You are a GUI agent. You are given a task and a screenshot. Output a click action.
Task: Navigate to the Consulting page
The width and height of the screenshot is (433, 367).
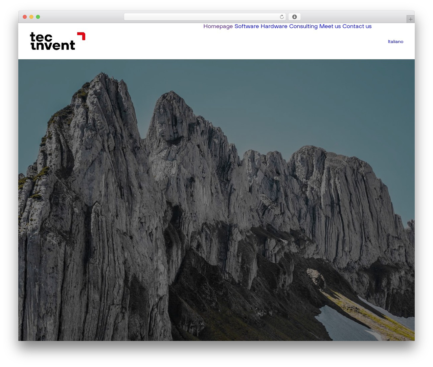pyautogui.click(x=303, y=26)
